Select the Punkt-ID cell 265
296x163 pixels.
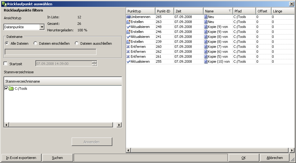click(x=164, y=17)
